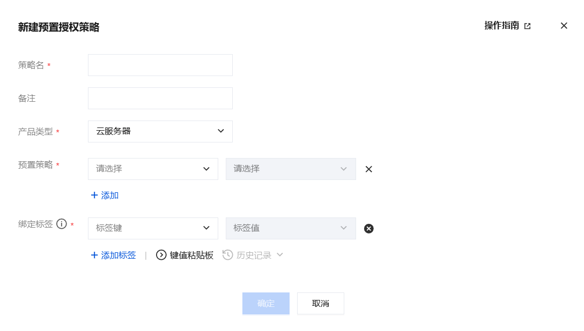
Task: Click the 取消 button
Action: [321, 304]
